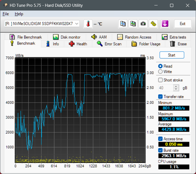
Task: Click the Info tab label
Action: coord(56,44)
